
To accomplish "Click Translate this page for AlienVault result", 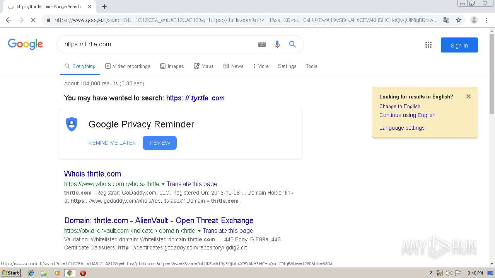I will (228, 231).
